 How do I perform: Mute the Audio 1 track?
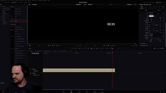(39, 75)
